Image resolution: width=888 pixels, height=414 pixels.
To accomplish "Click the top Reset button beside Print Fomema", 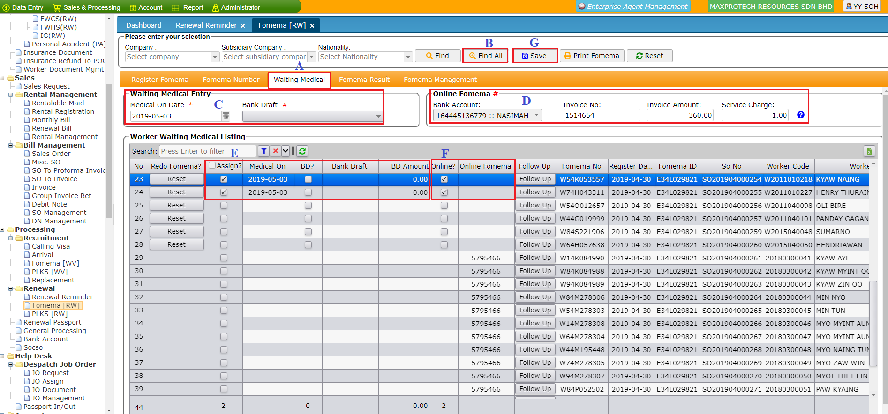I will point(649,56).
